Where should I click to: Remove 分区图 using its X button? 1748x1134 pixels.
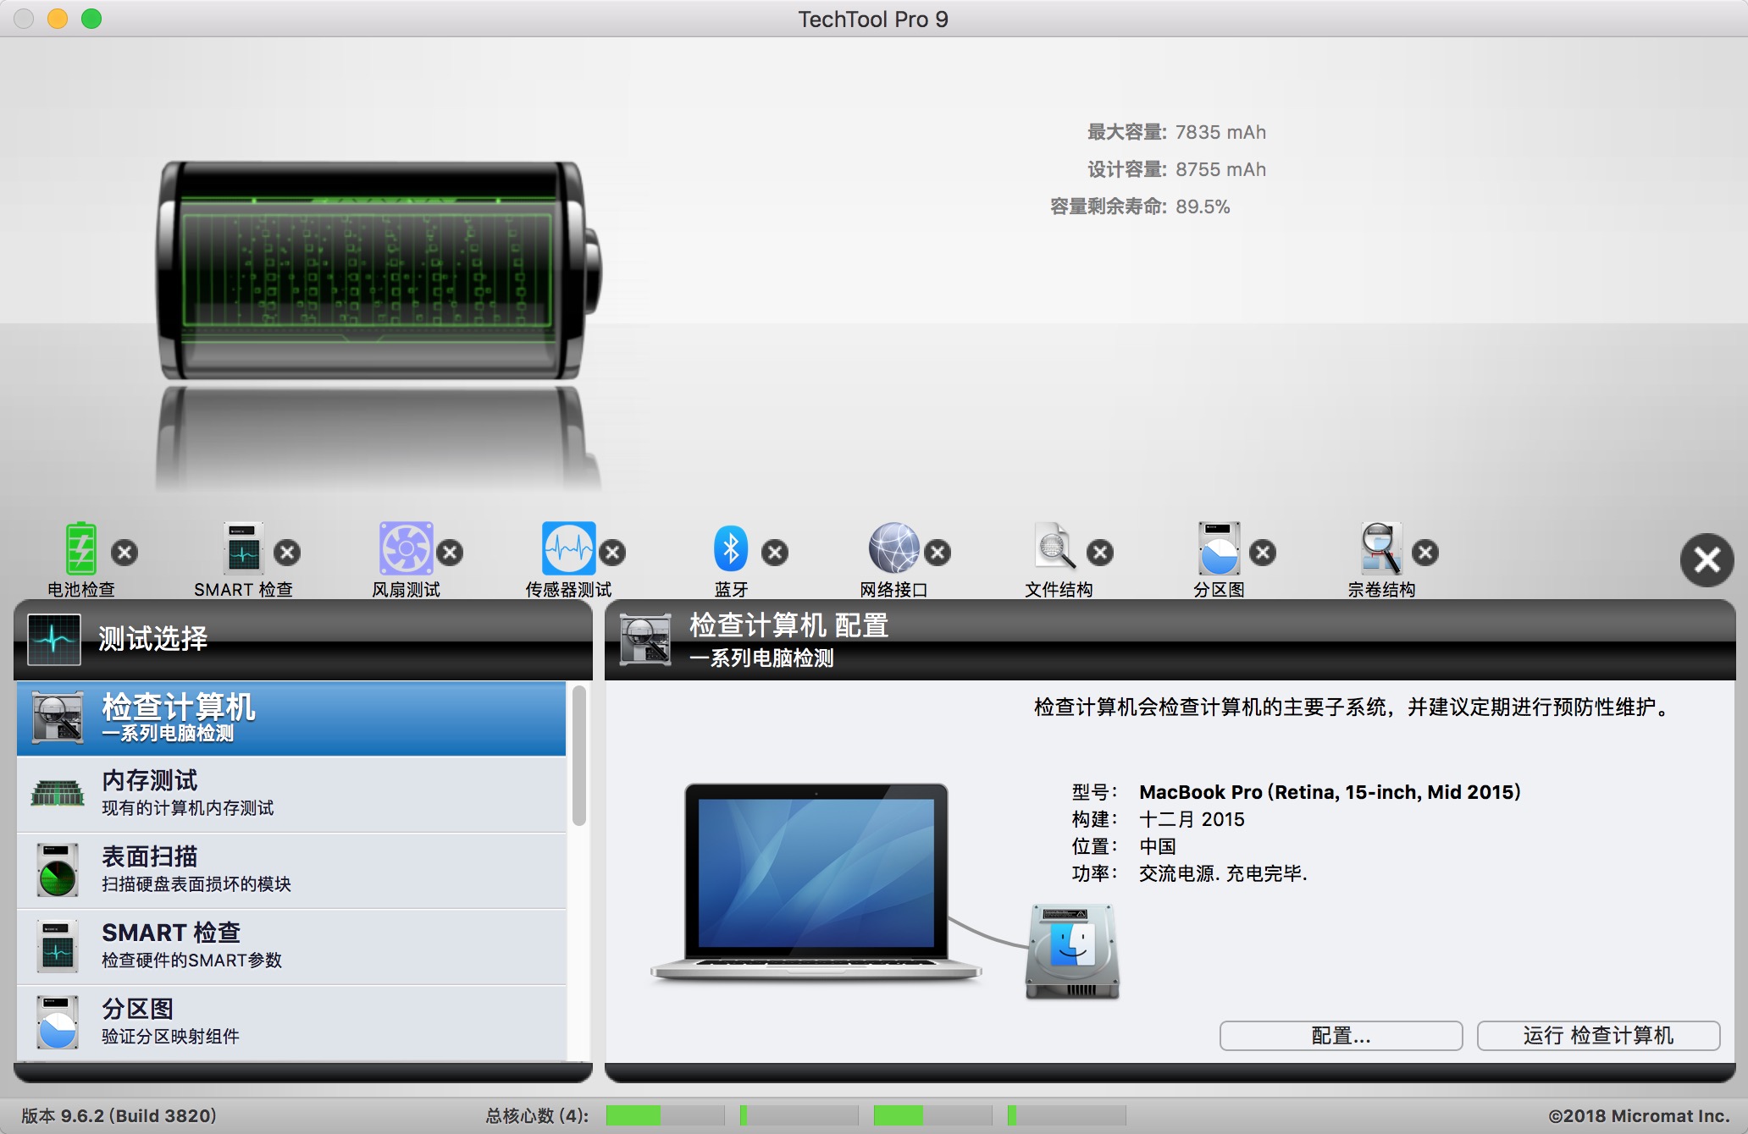coord(1263,553)
